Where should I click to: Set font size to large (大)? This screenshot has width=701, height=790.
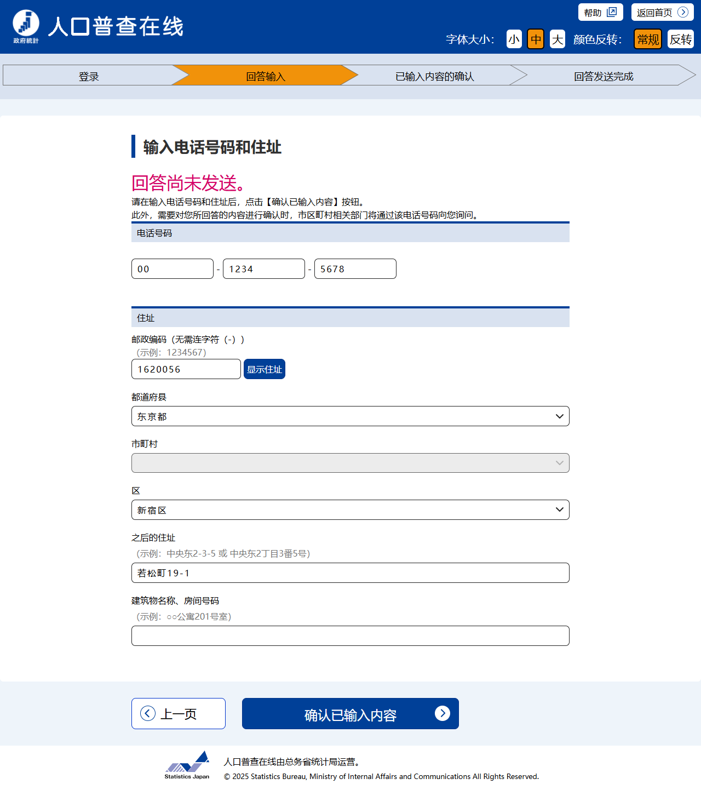(x=557, y=39)
